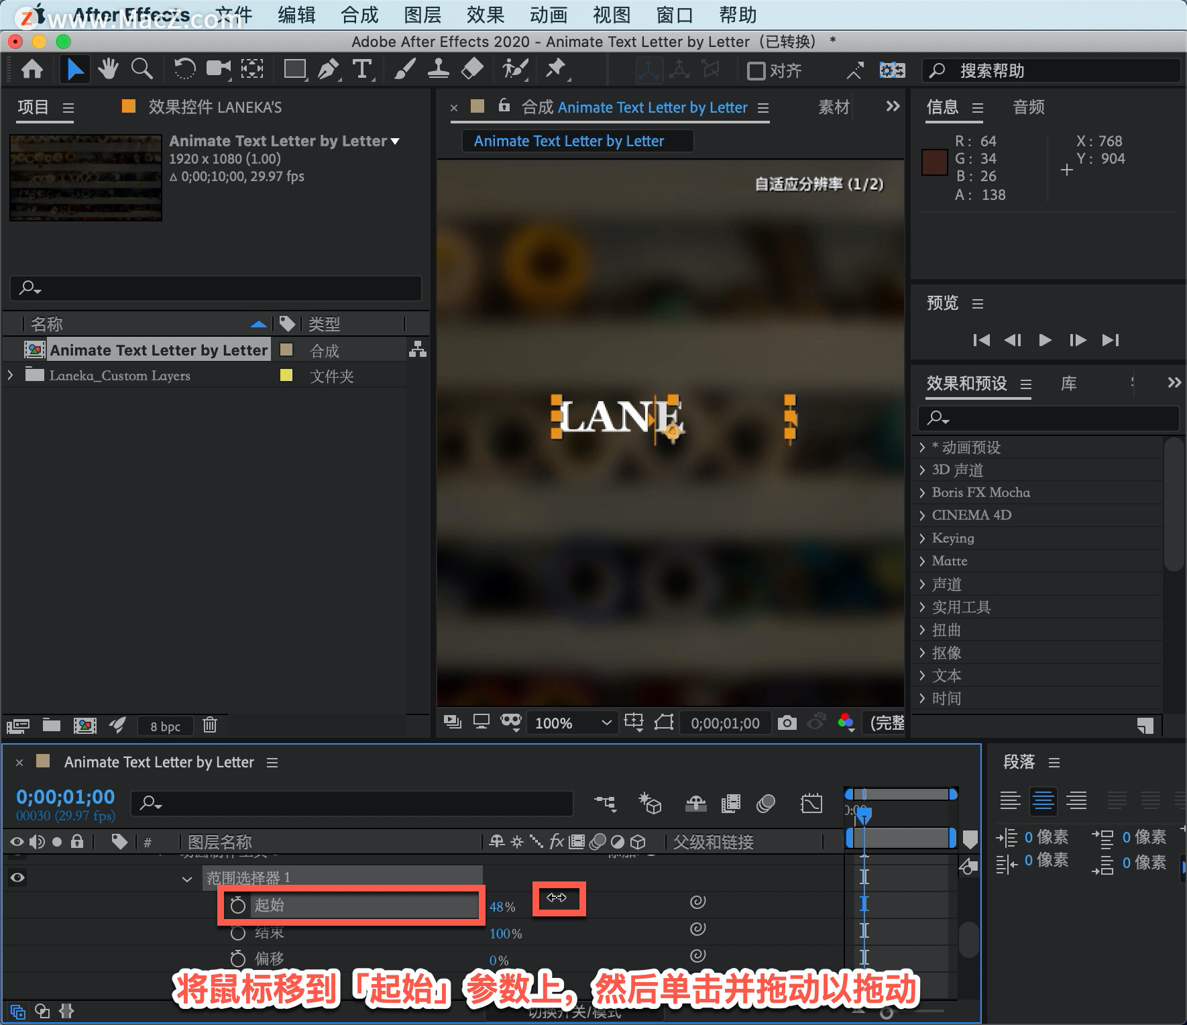Select the Pen tool
Image resolution: width=1187 pixels, height=1025 pixels.
[x=328, y=69]
